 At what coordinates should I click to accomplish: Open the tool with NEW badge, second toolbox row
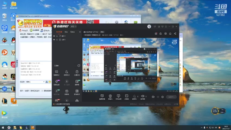pyautogui.click(x=77, y=82)
